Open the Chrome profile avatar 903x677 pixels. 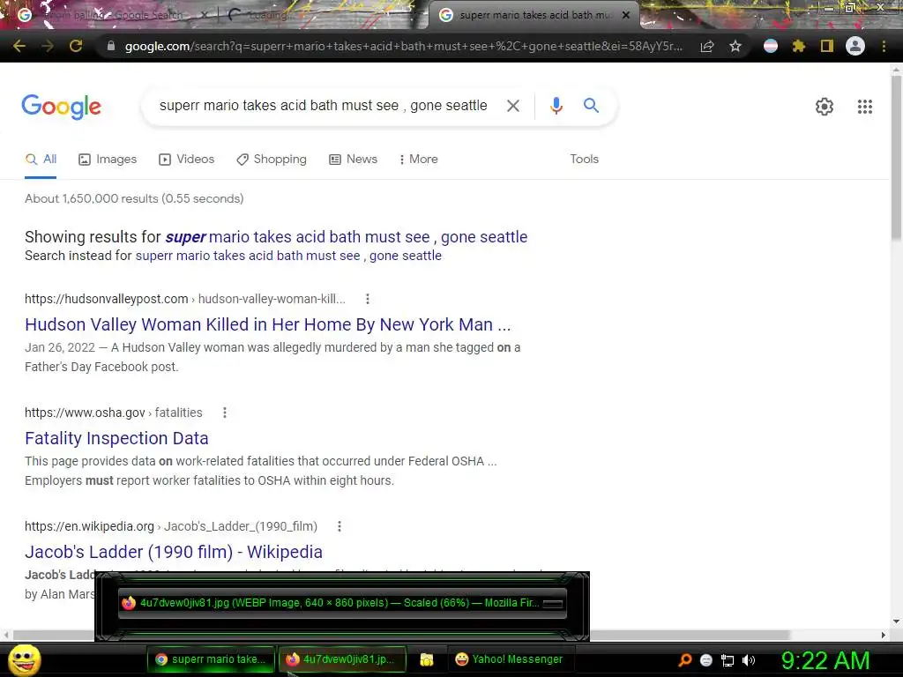click(855, 46)
